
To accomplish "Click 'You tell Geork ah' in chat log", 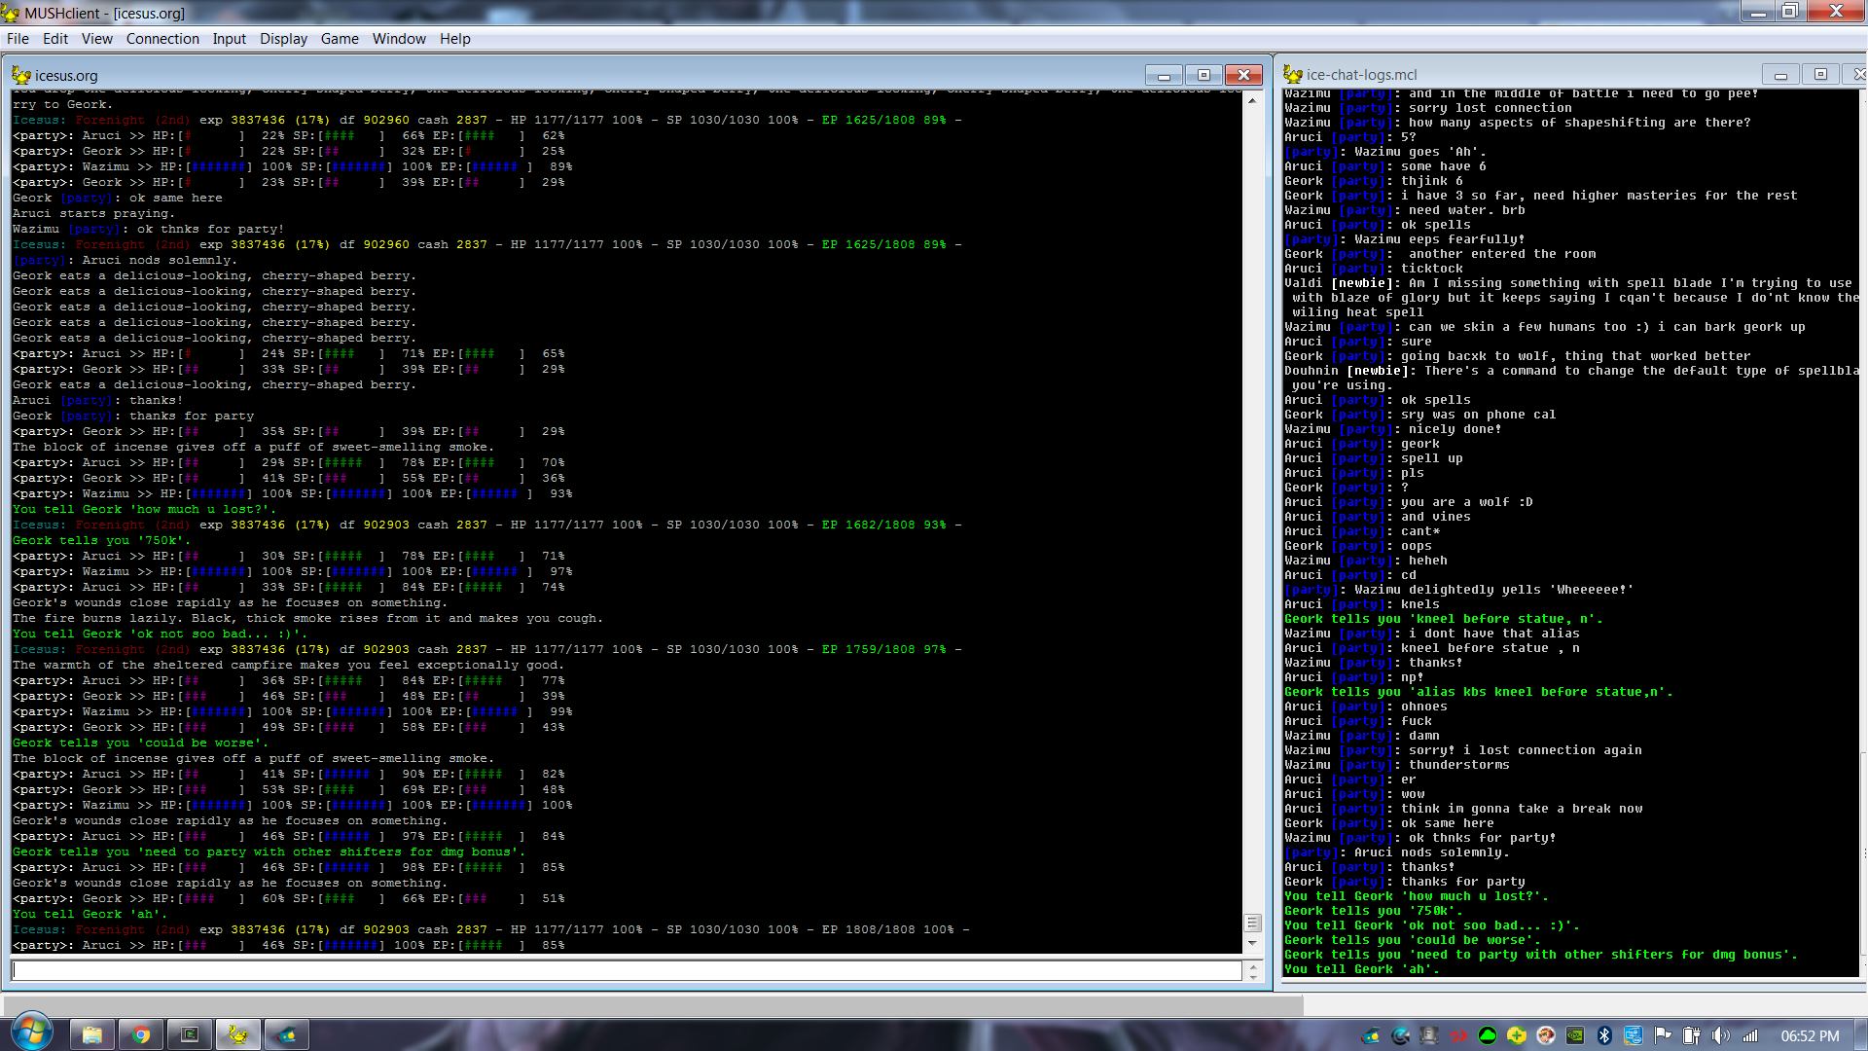I will pyautogui.click(x=1362, y=969).
